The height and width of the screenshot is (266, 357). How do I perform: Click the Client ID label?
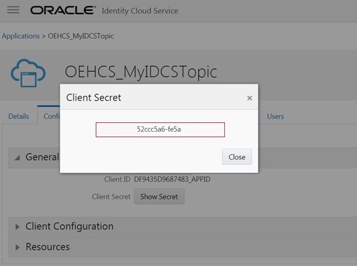[x=117, y=179]
